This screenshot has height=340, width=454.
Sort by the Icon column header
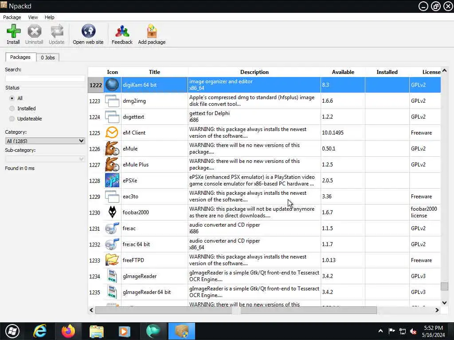(112, 72)
